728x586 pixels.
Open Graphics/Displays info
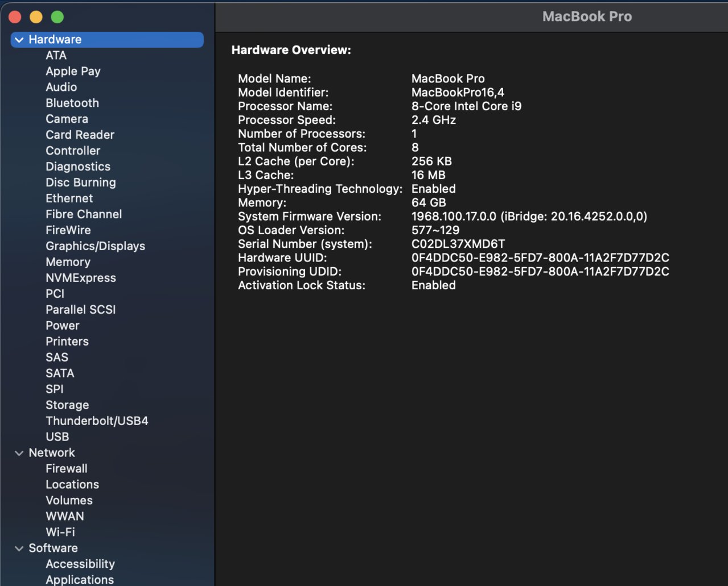click(x=96, y=247)
